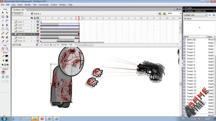Click the Windows Start button
The width and height of the screenshot is (216, 121).
[x=4, y=119]
